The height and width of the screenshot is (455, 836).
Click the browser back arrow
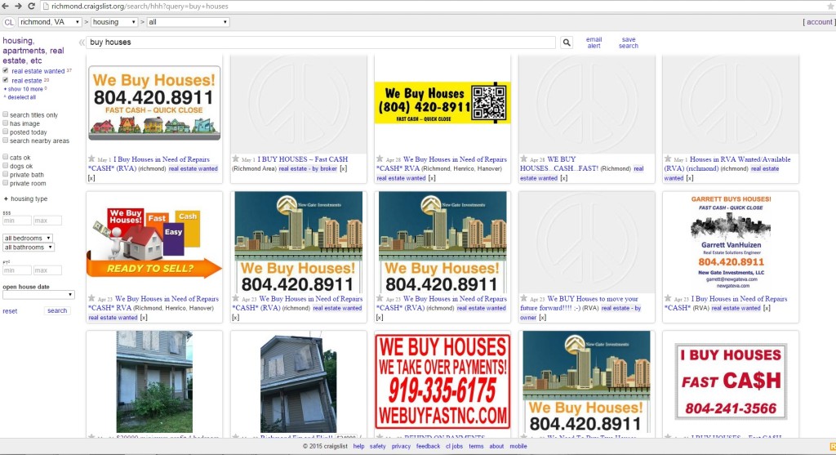6,6
